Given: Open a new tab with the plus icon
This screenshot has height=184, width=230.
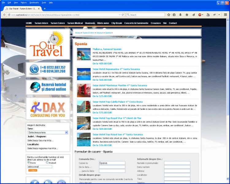Looking at the screenshot, I should (44, 9).
